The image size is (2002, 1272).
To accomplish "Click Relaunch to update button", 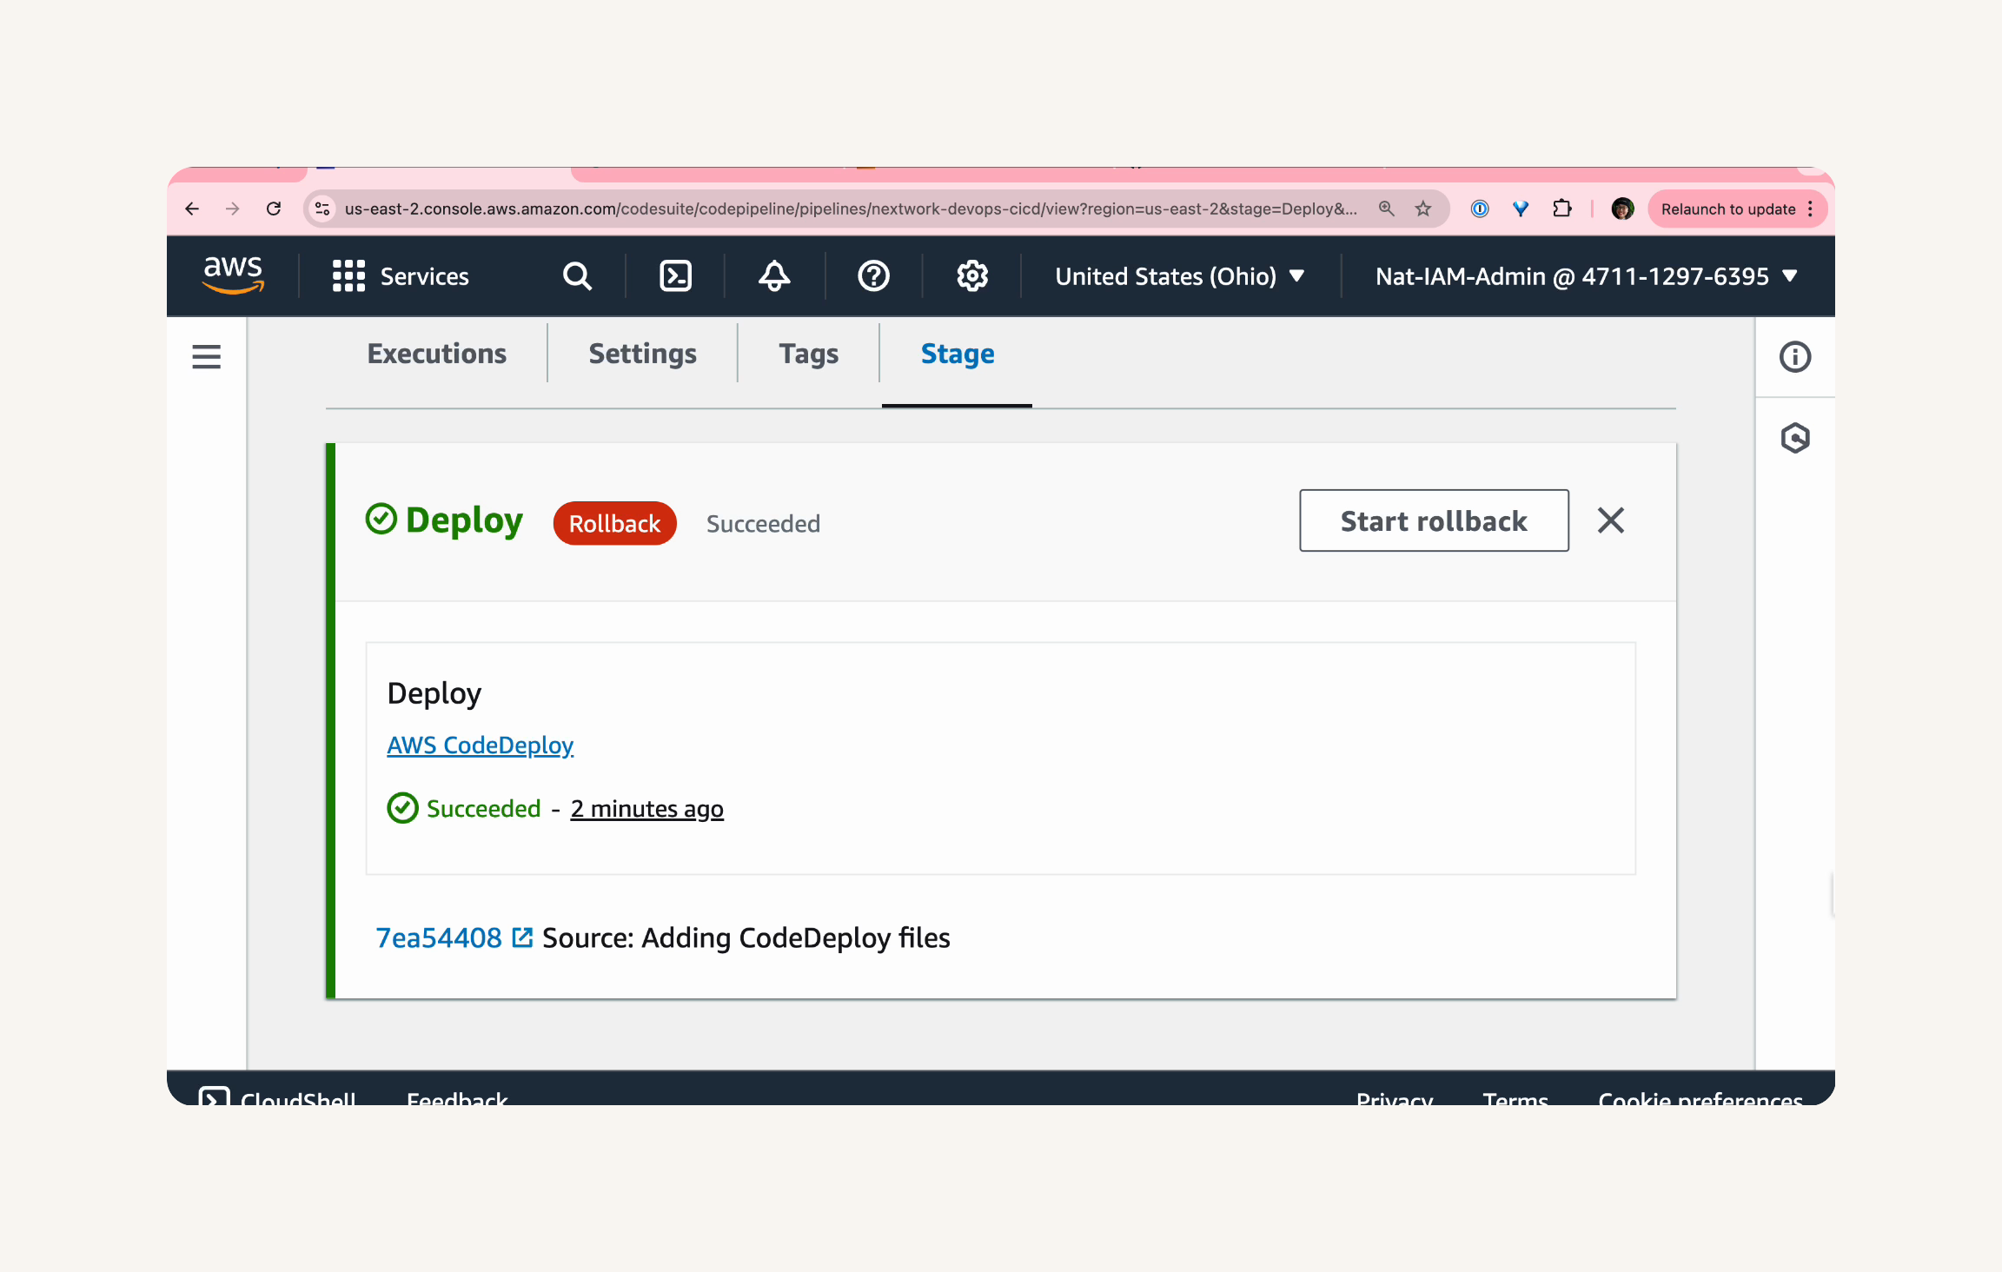I will click(x=1737, y=209).
